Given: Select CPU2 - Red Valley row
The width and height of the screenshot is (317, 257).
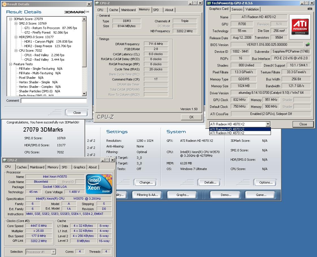Looking at the screenshot, I should pos(44,60).
